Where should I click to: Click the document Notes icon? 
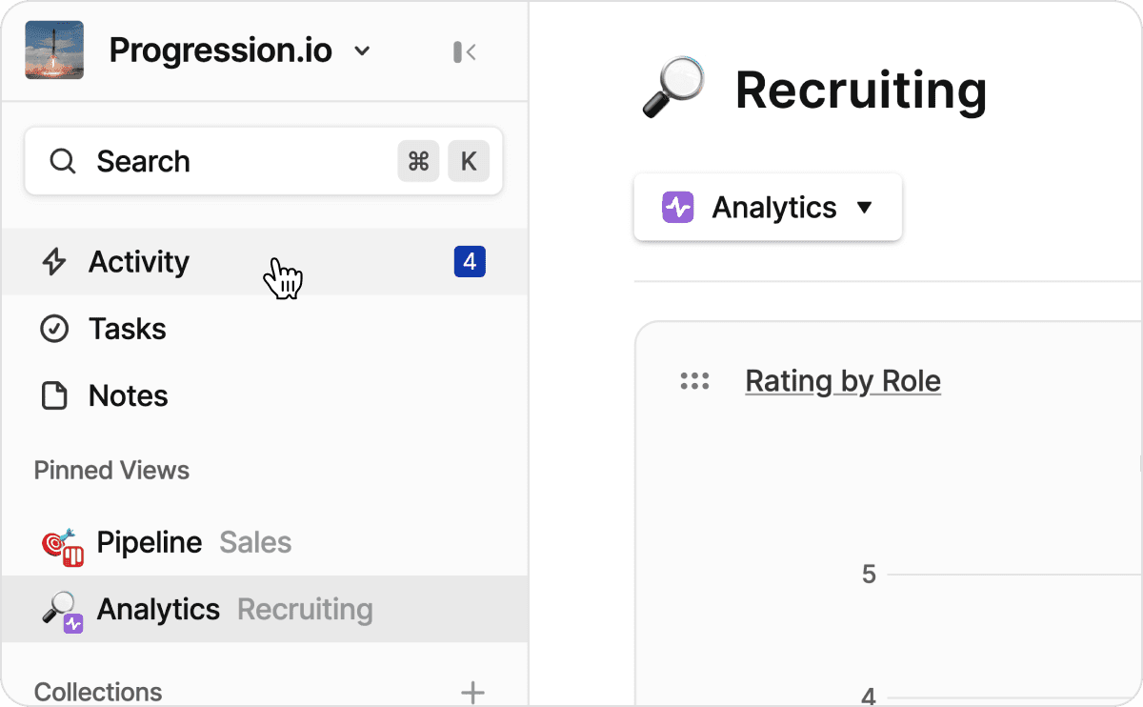(54, 395)
